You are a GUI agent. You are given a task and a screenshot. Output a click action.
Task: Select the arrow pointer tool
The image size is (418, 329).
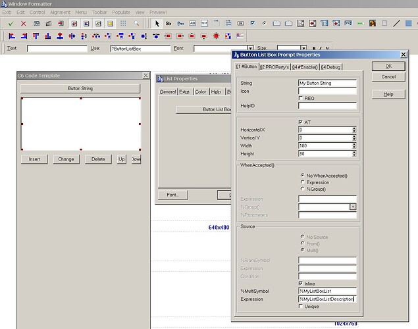pos(157,24)
